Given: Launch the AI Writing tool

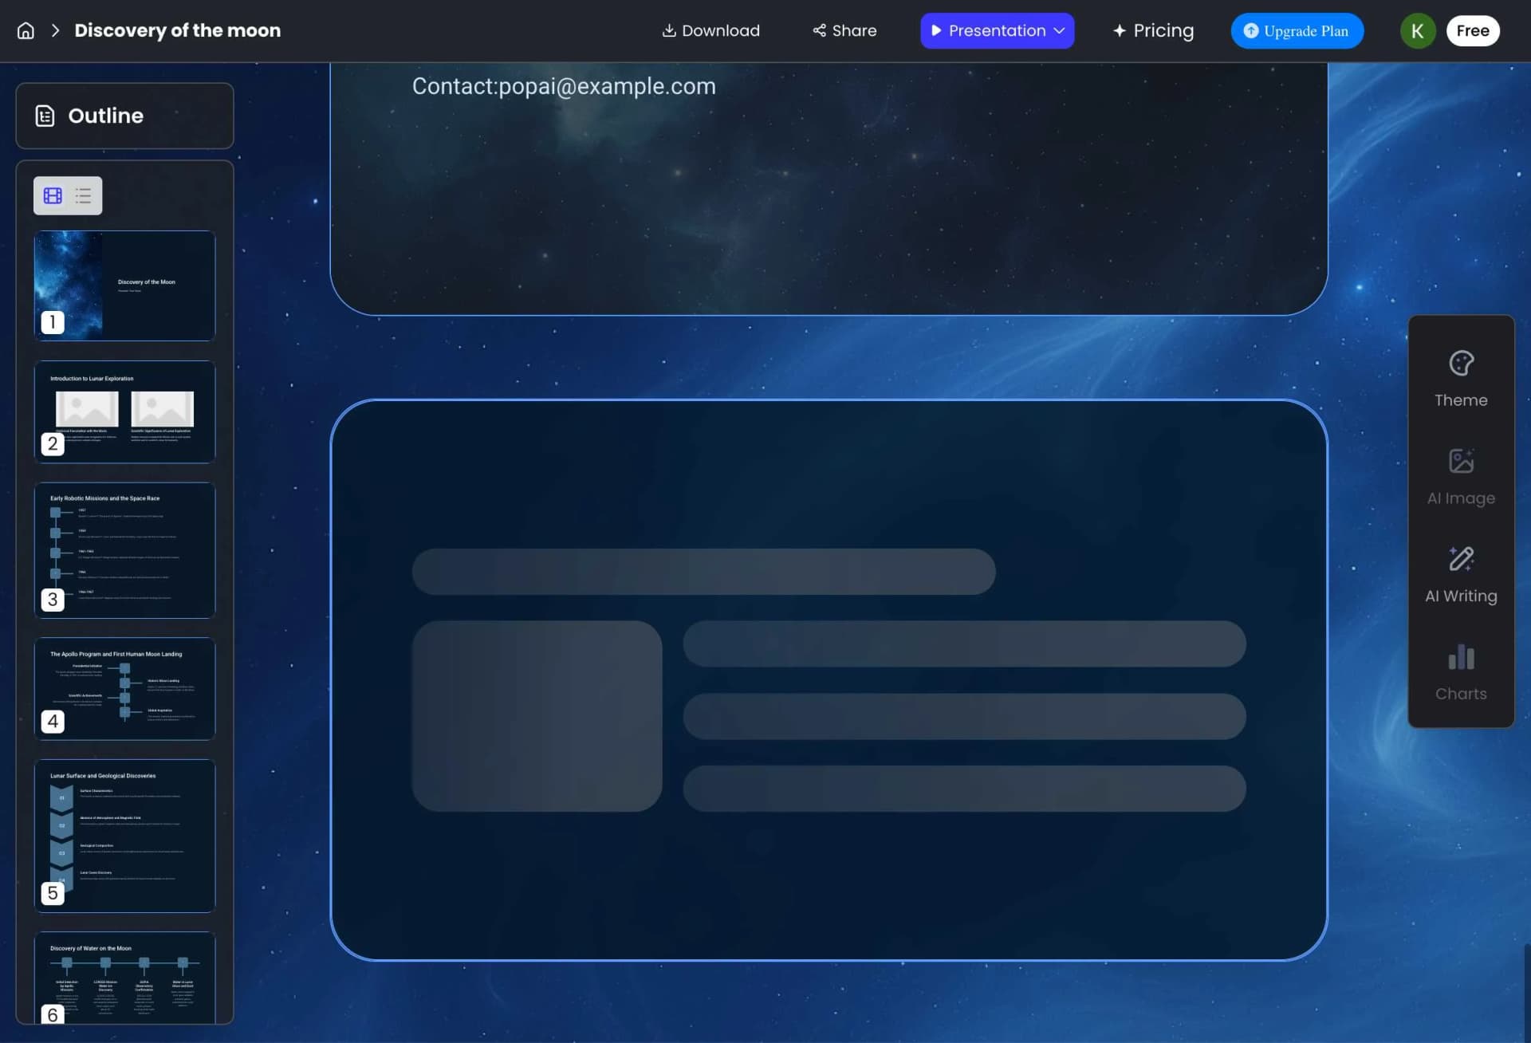Looking at the screenshot, I should pyautogui.click(x=1461, y=576).
